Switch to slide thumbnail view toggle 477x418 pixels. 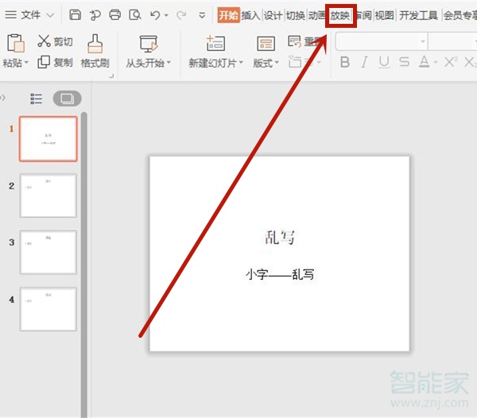pyautogui.click(x=67, y=99)
